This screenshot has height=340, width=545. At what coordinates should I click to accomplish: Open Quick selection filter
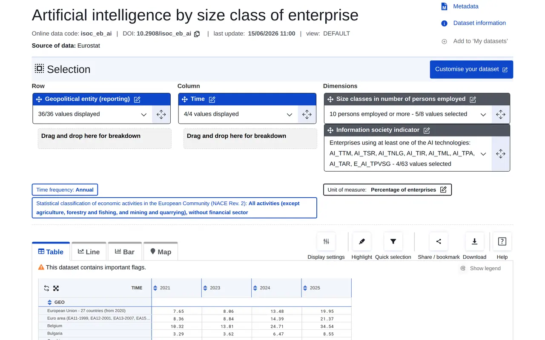pos(393,241)
